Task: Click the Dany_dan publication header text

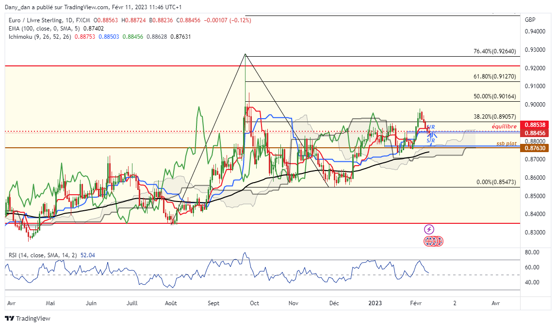Action: (x=93, y=7)
